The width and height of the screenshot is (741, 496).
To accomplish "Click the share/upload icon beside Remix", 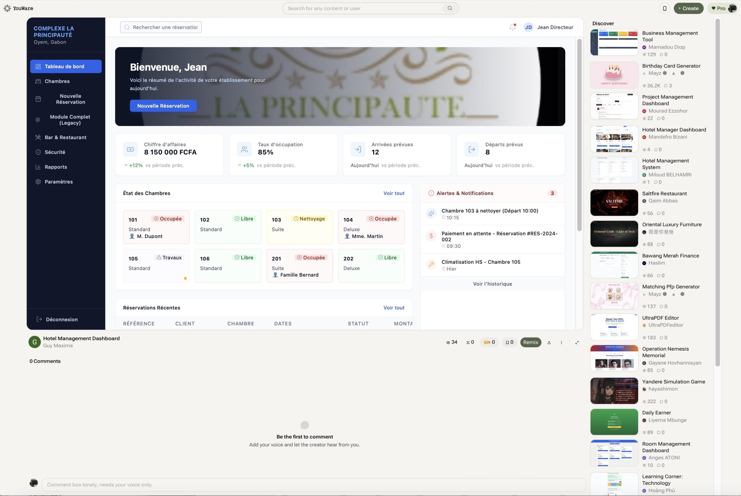I will [549, 342].
